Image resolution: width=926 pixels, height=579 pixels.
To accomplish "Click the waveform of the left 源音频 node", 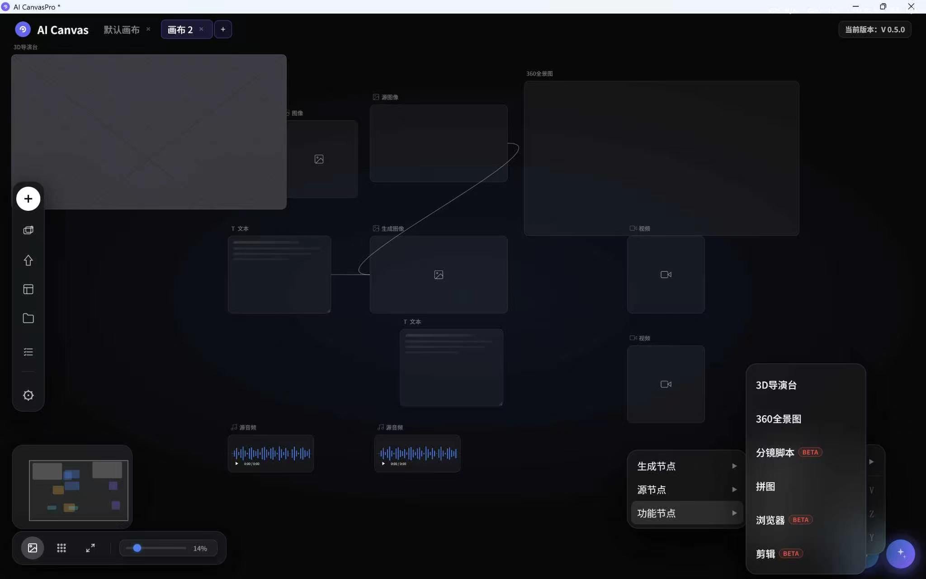I will pyautogui.click(x=271, y=453).
